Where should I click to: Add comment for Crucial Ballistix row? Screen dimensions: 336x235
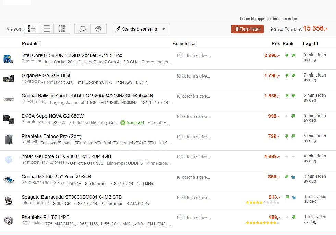pos(193,96)
